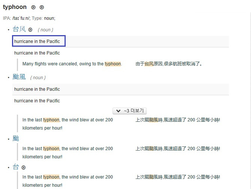Click Chinese translation 上次颳颱風時 under 颱風 entry
The height and width of the screenshot is (189, 251).
click(x=178, y=120)
